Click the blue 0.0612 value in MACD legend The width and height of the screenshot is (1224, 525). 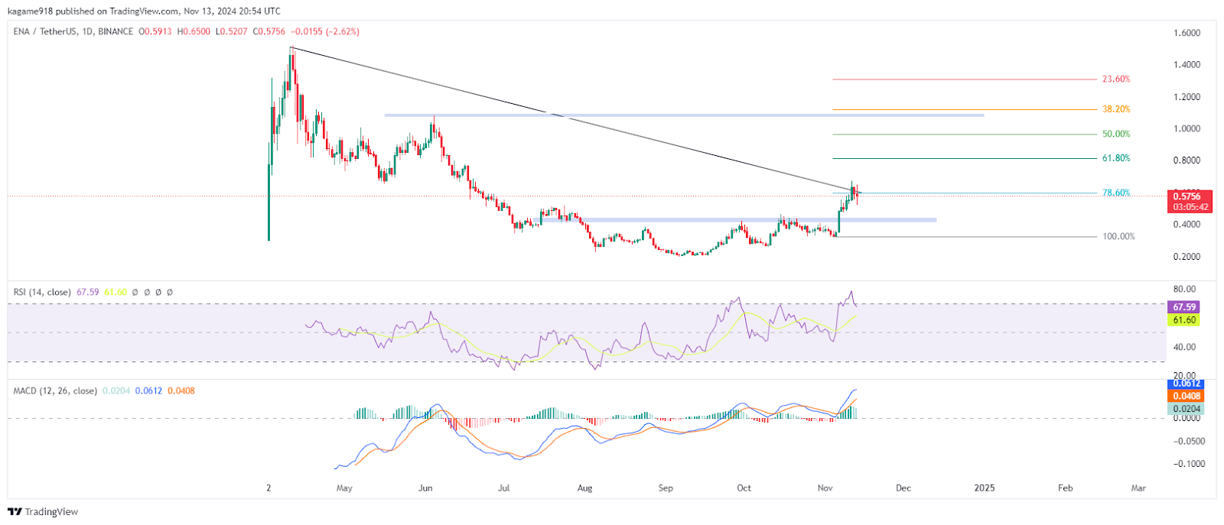click(x=148, y=391)
